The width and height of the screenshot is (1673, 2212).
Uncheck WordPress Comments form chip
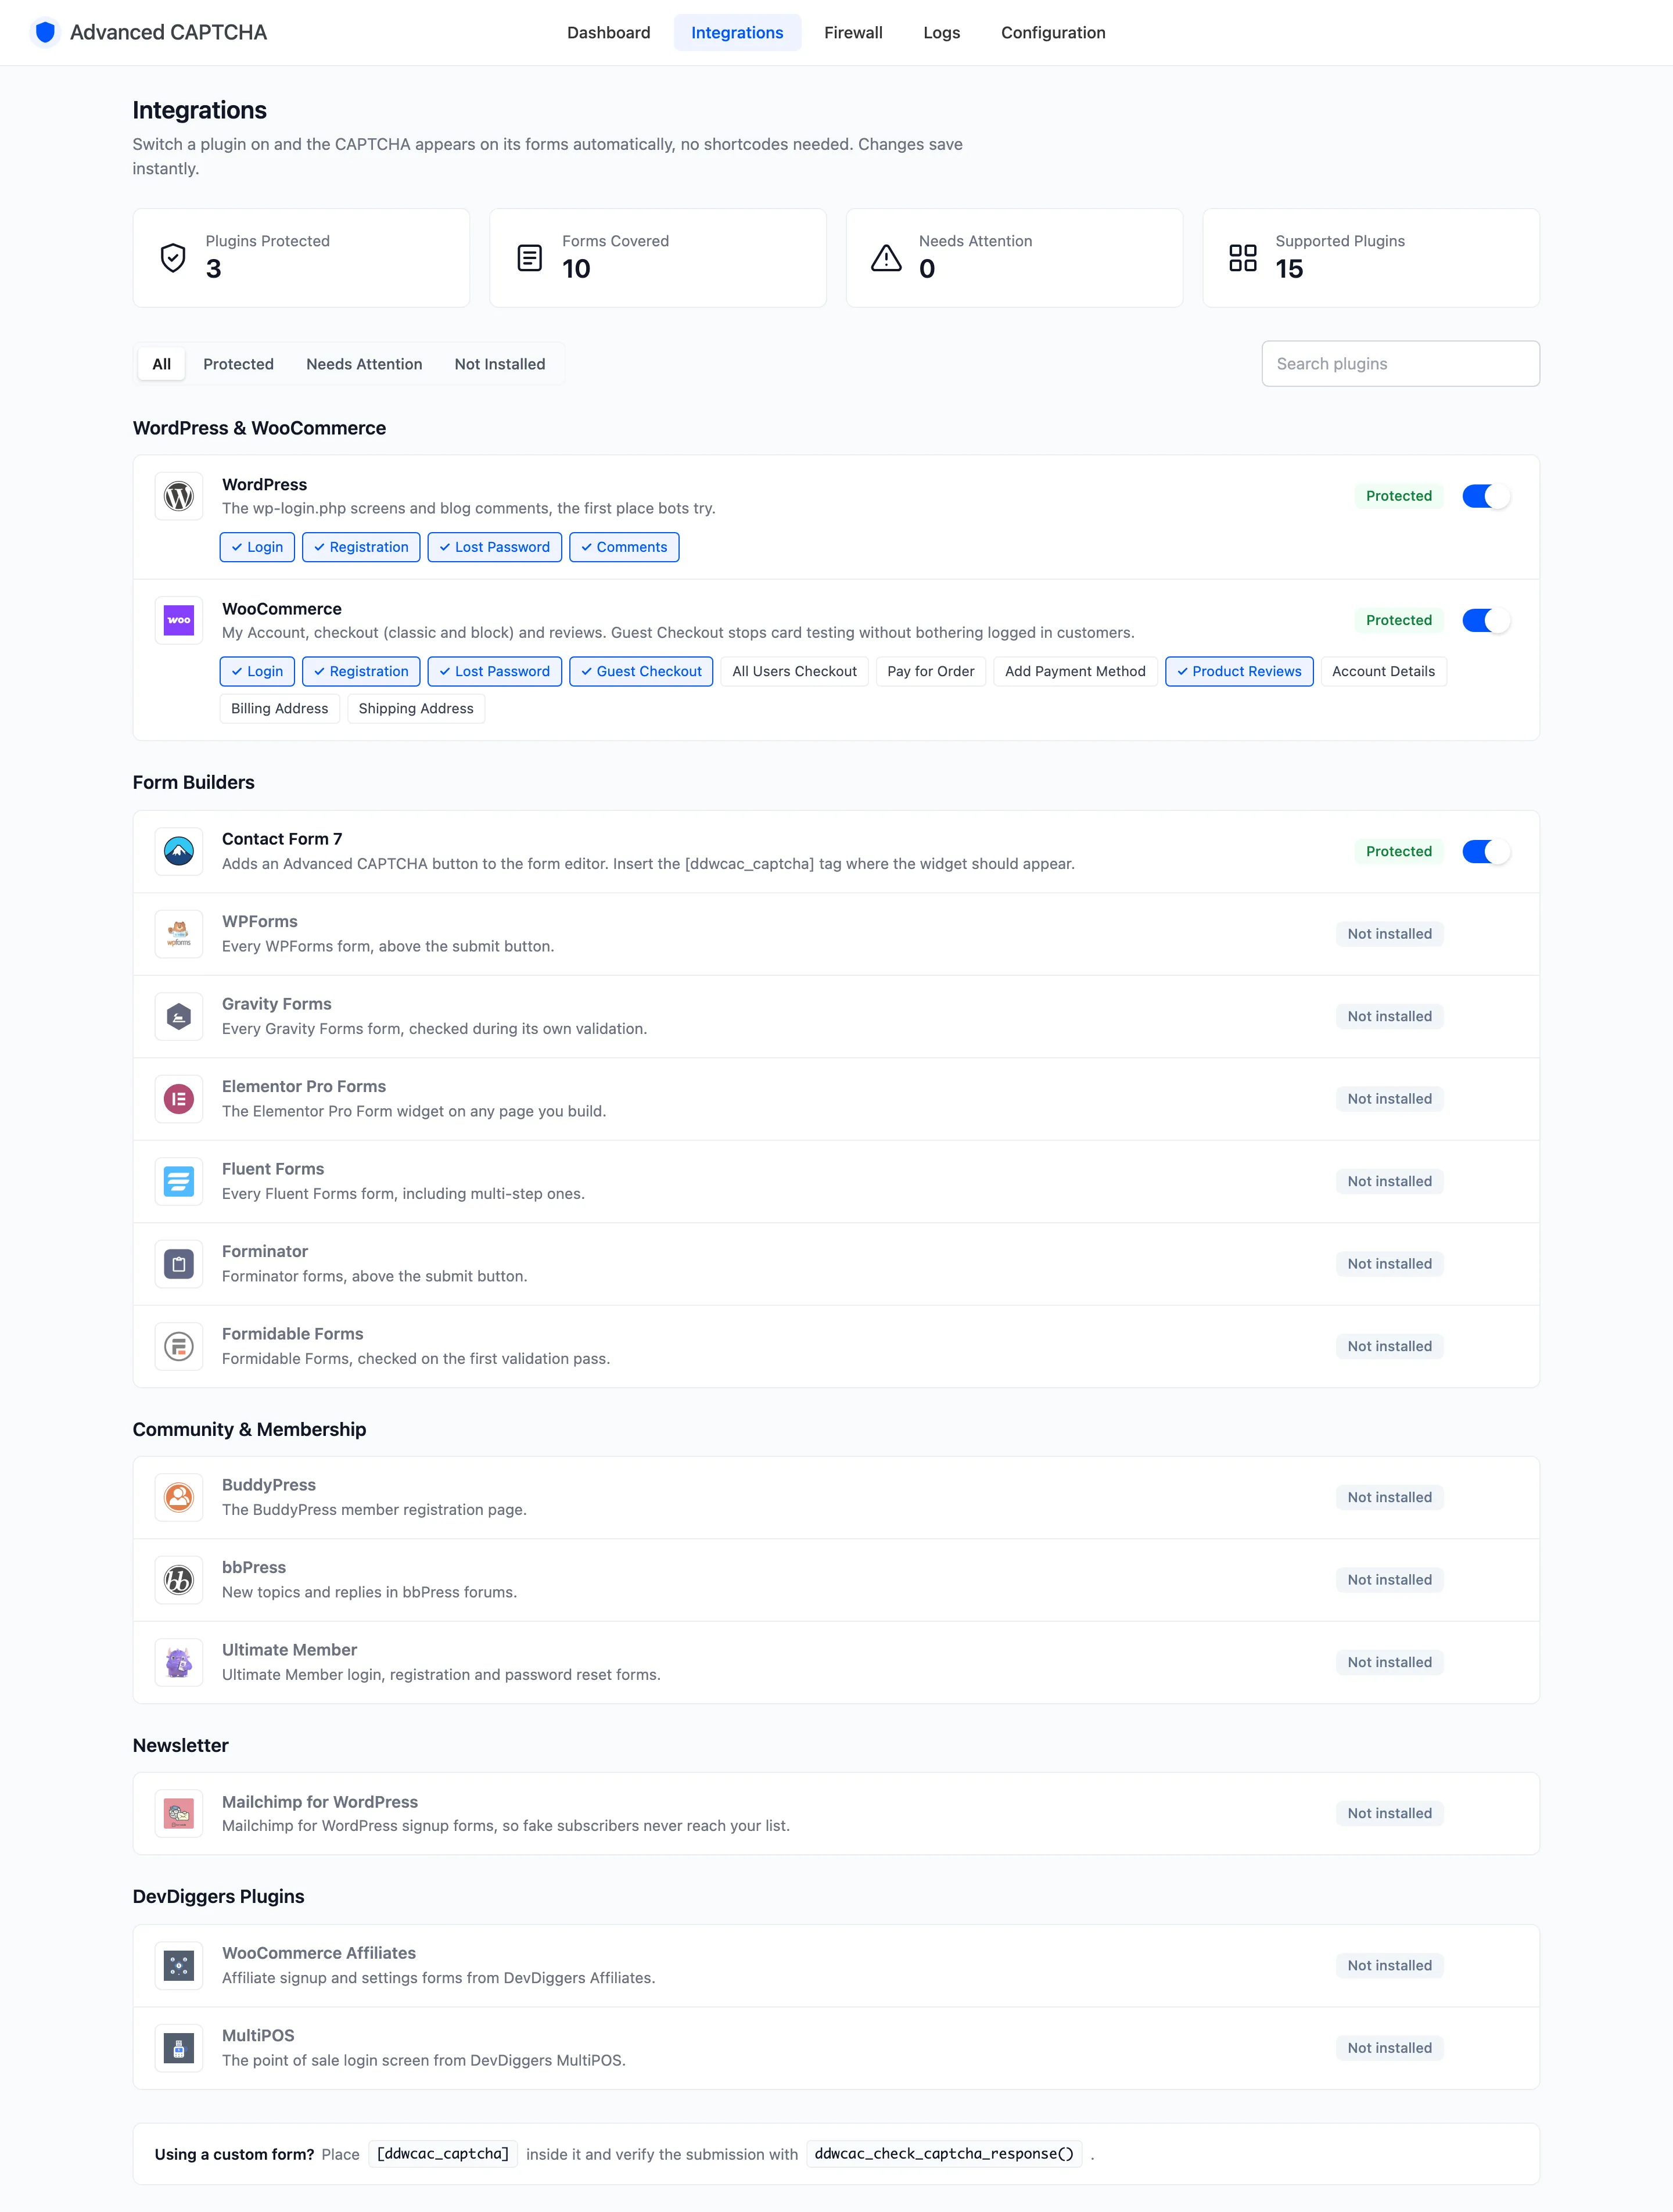point(624,547)
